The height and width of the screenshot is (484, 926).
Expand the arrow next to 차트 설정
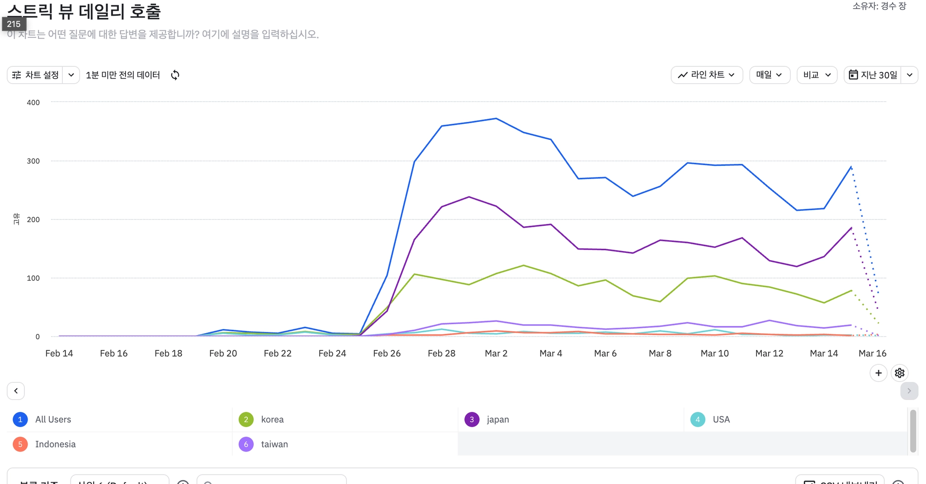click(71, 75)
